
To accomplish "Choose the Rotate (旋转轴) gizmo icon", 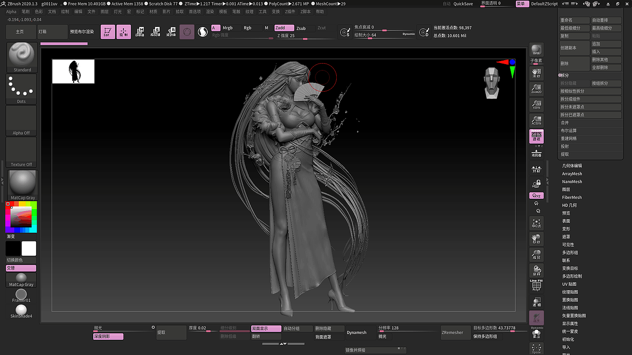I will tap(171, 32).
